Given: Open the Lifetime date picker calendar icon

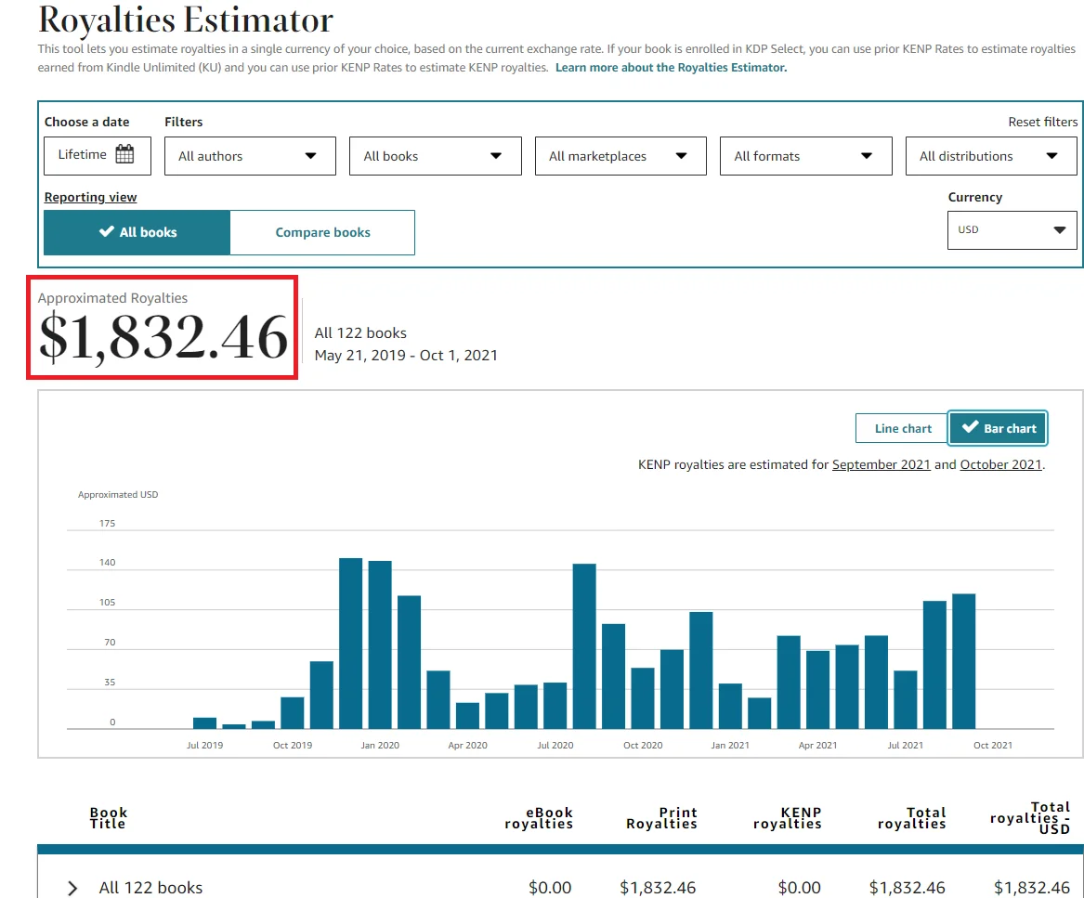Looking at the screenshot, I should (123, 155).
